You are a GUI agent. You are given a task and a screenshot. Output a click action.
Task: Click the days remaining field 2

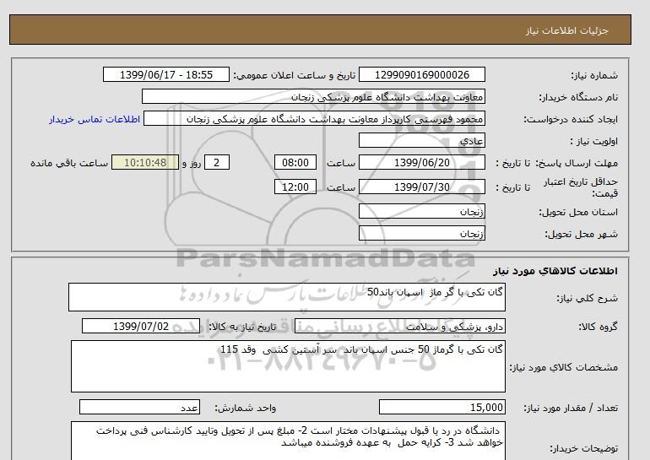[x=216, y=162]
